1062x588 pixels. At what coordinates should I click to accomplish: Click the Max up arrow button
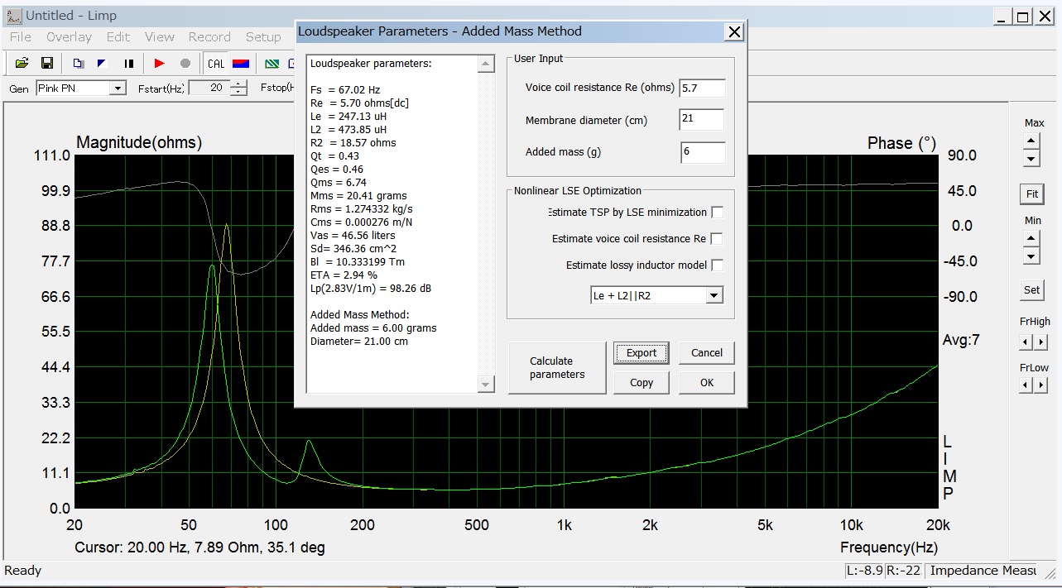tap(1031, 141)
